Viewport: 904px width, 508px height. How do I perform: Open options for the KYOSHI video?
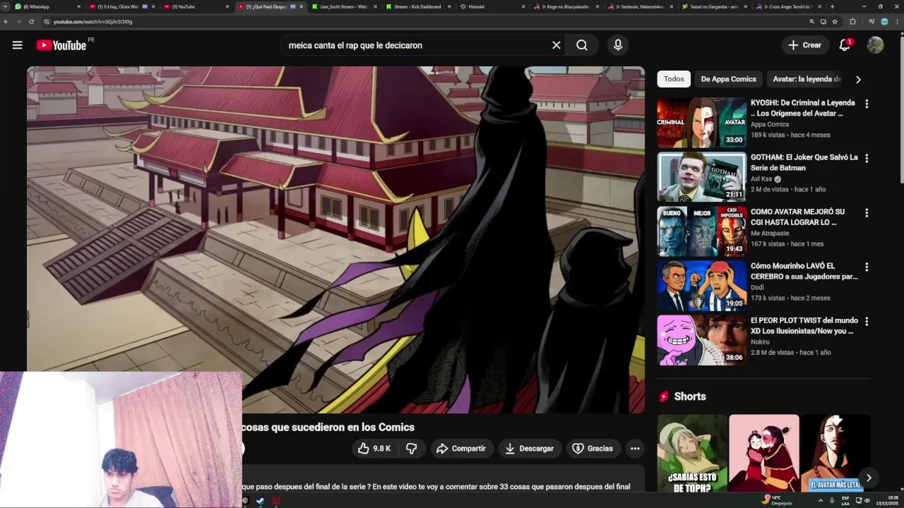867,104
